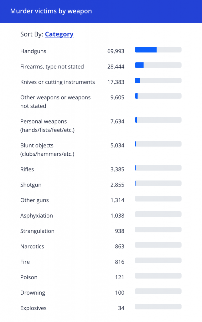The width and height of the screenshot is (202, 322).
Task: Select the Blunt objects row label
Action: [x=47, y=150]
